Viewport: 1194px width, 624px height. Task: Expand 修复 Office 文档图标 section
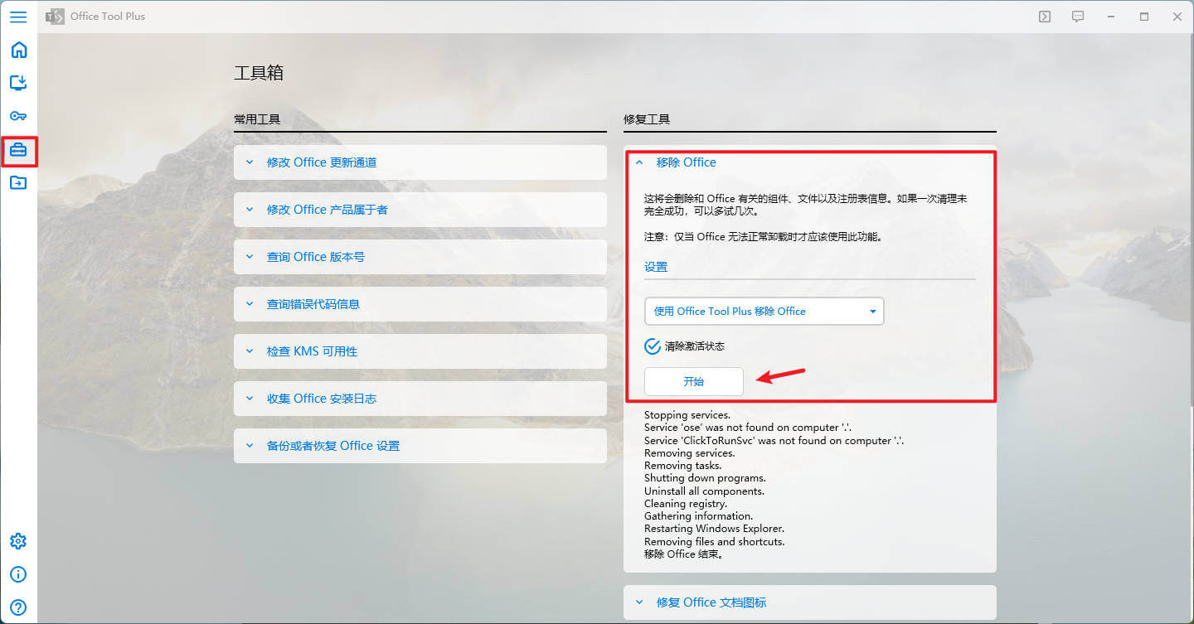pyautogui.click(x=809, y=602)
